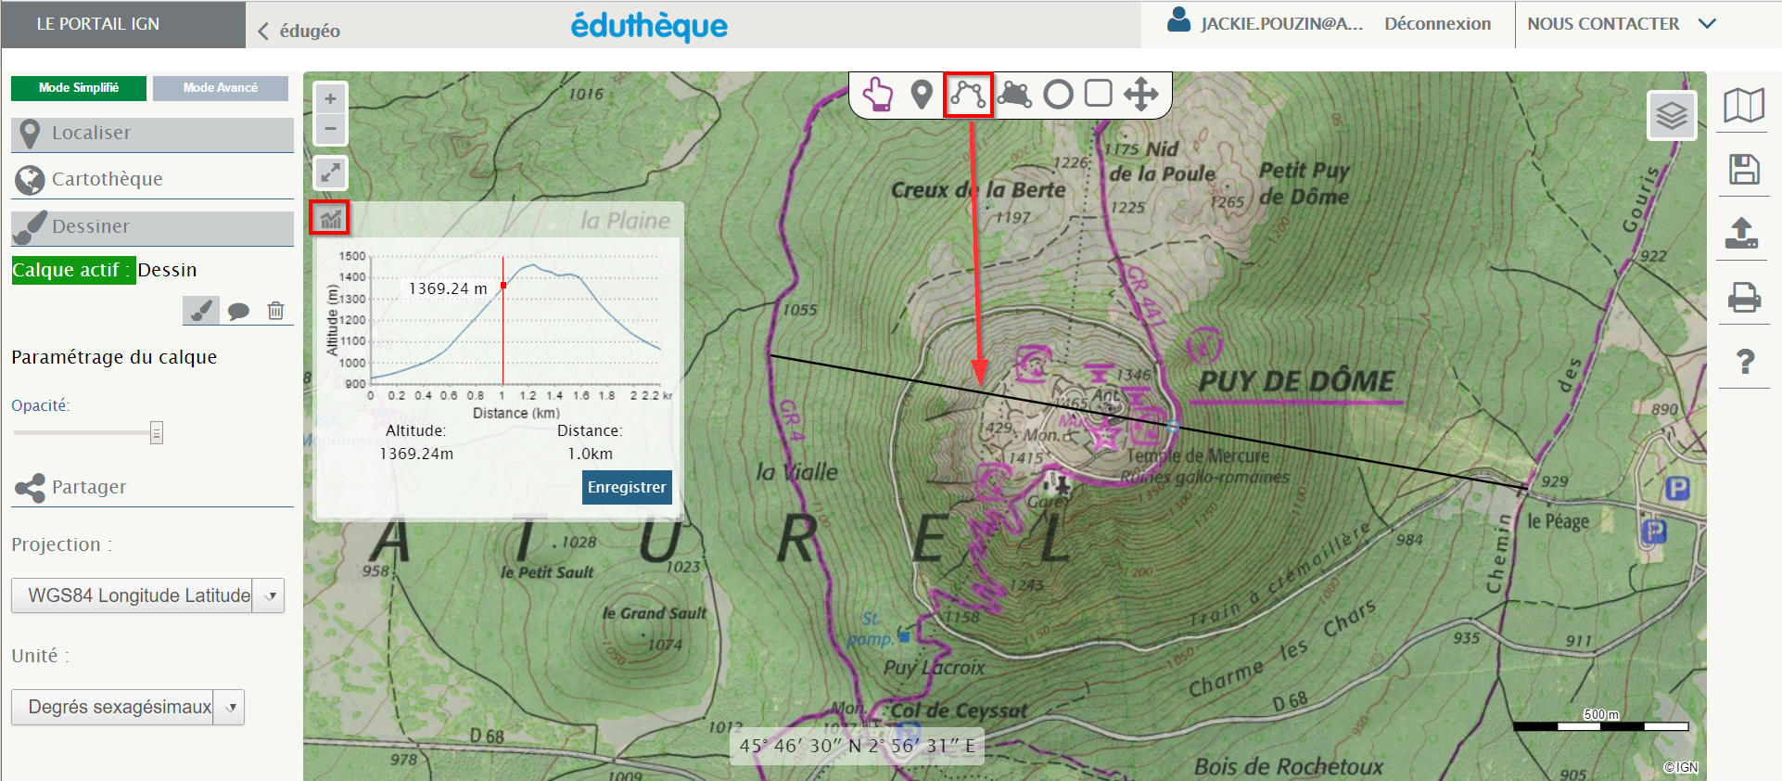The width and height of the screenshot is (1782, 781).
Task: Open the Localiser section
Action: (x=152, y=134)
